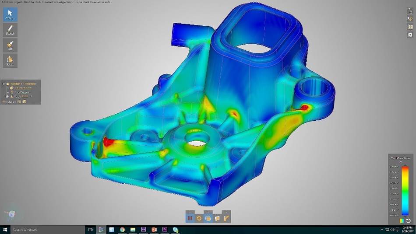Select the Fixed Support tree item

coord(22,92)
